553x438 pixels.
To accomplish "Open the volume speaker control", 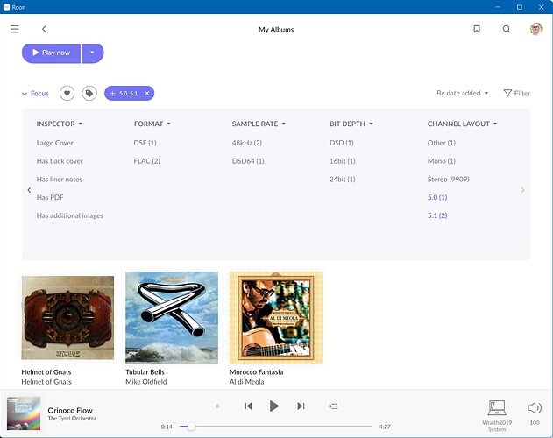I will (x=535, y=408).
